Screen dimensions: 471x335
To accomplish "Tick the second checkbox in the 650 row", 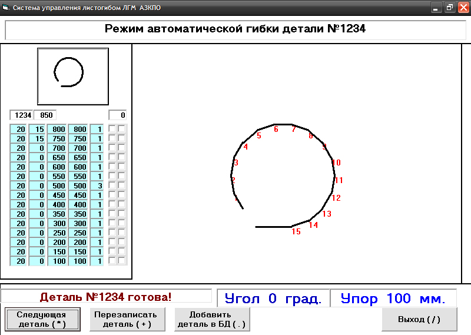I will pyautogui.click(x=122, y=157).
